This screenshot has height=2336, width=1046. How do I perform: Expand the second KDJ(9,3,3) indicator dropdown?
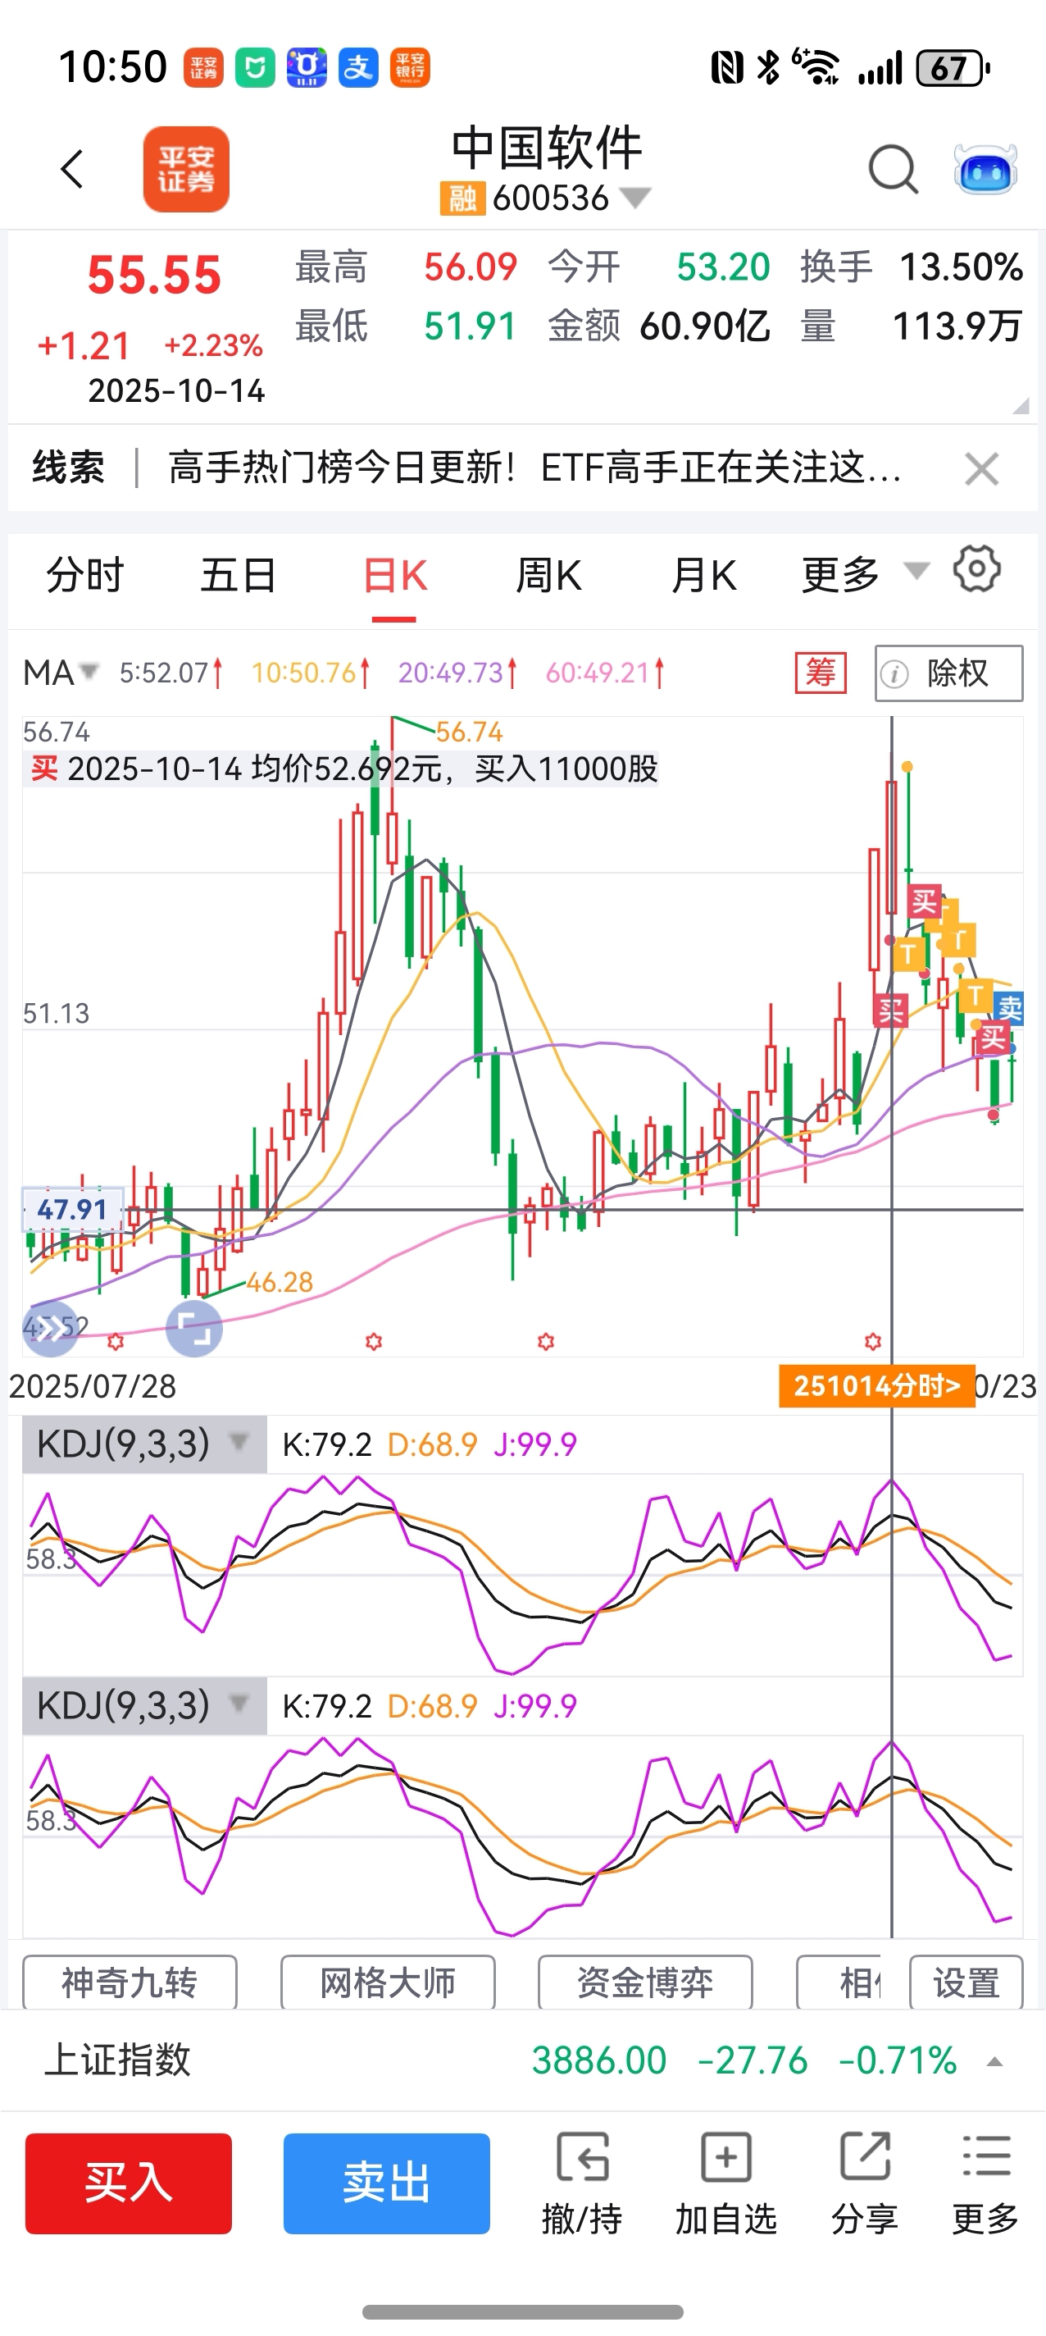pyautogui.click(x=144, y=1706)
